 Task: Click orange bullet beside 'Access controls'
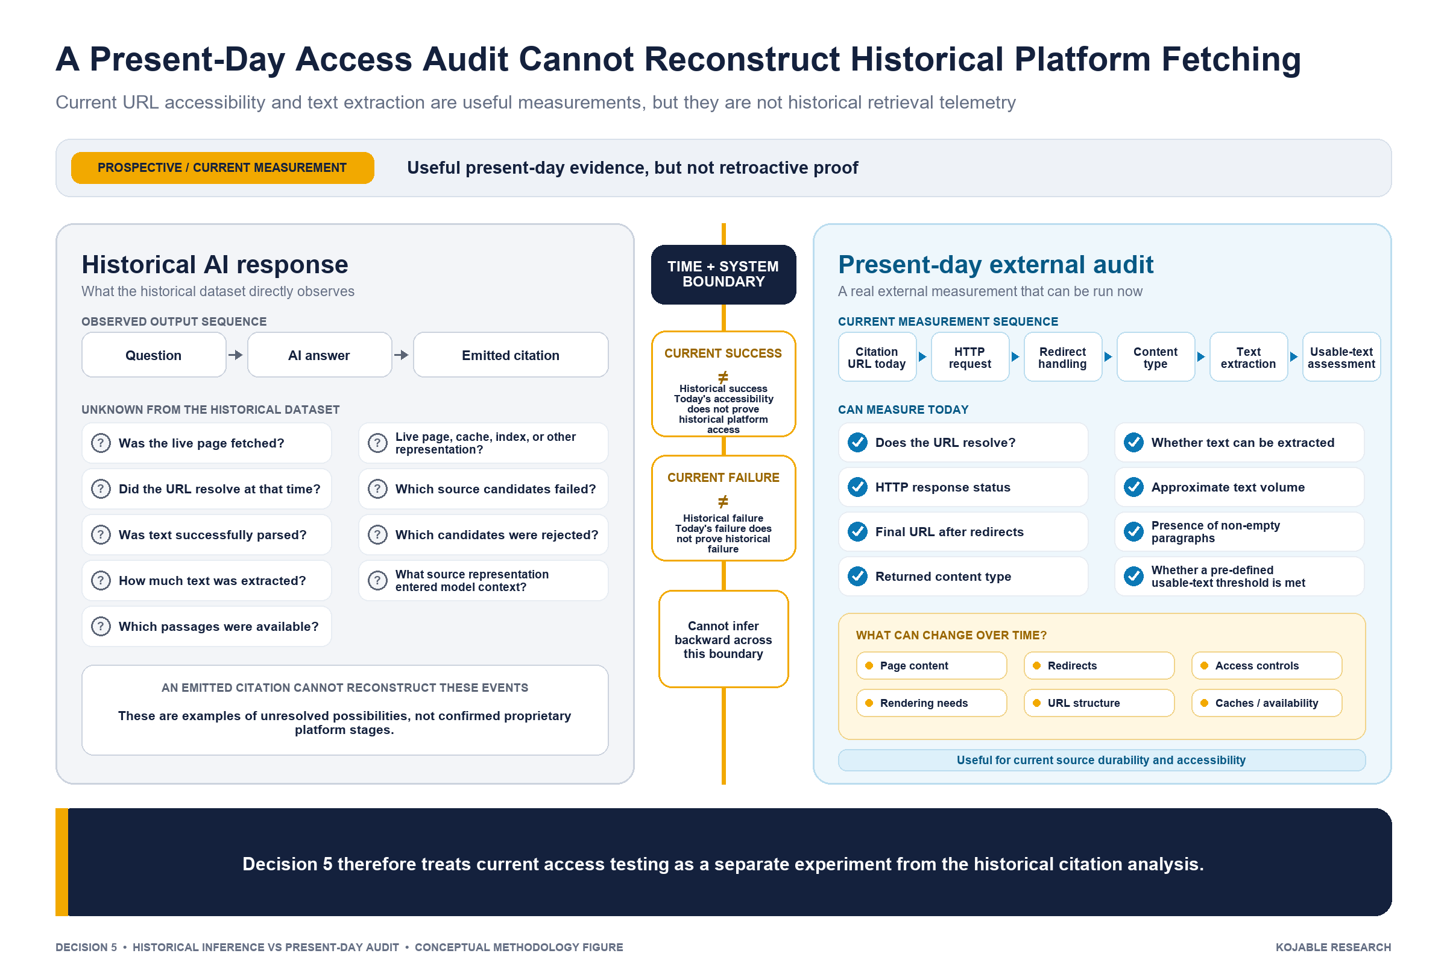click(x=1205, y=666)
